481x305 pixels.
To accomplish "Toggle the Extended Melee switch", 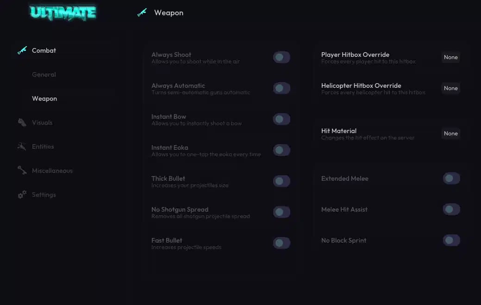I will coord(451,178).
